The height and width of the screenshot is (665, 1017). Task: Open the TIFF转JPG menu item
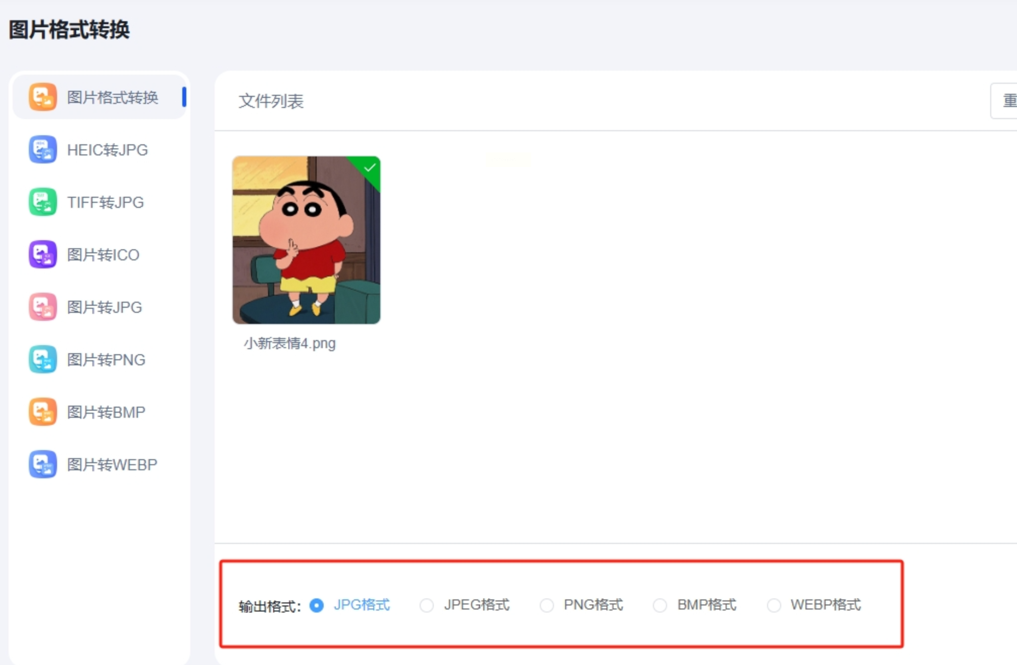coord(105,202)
